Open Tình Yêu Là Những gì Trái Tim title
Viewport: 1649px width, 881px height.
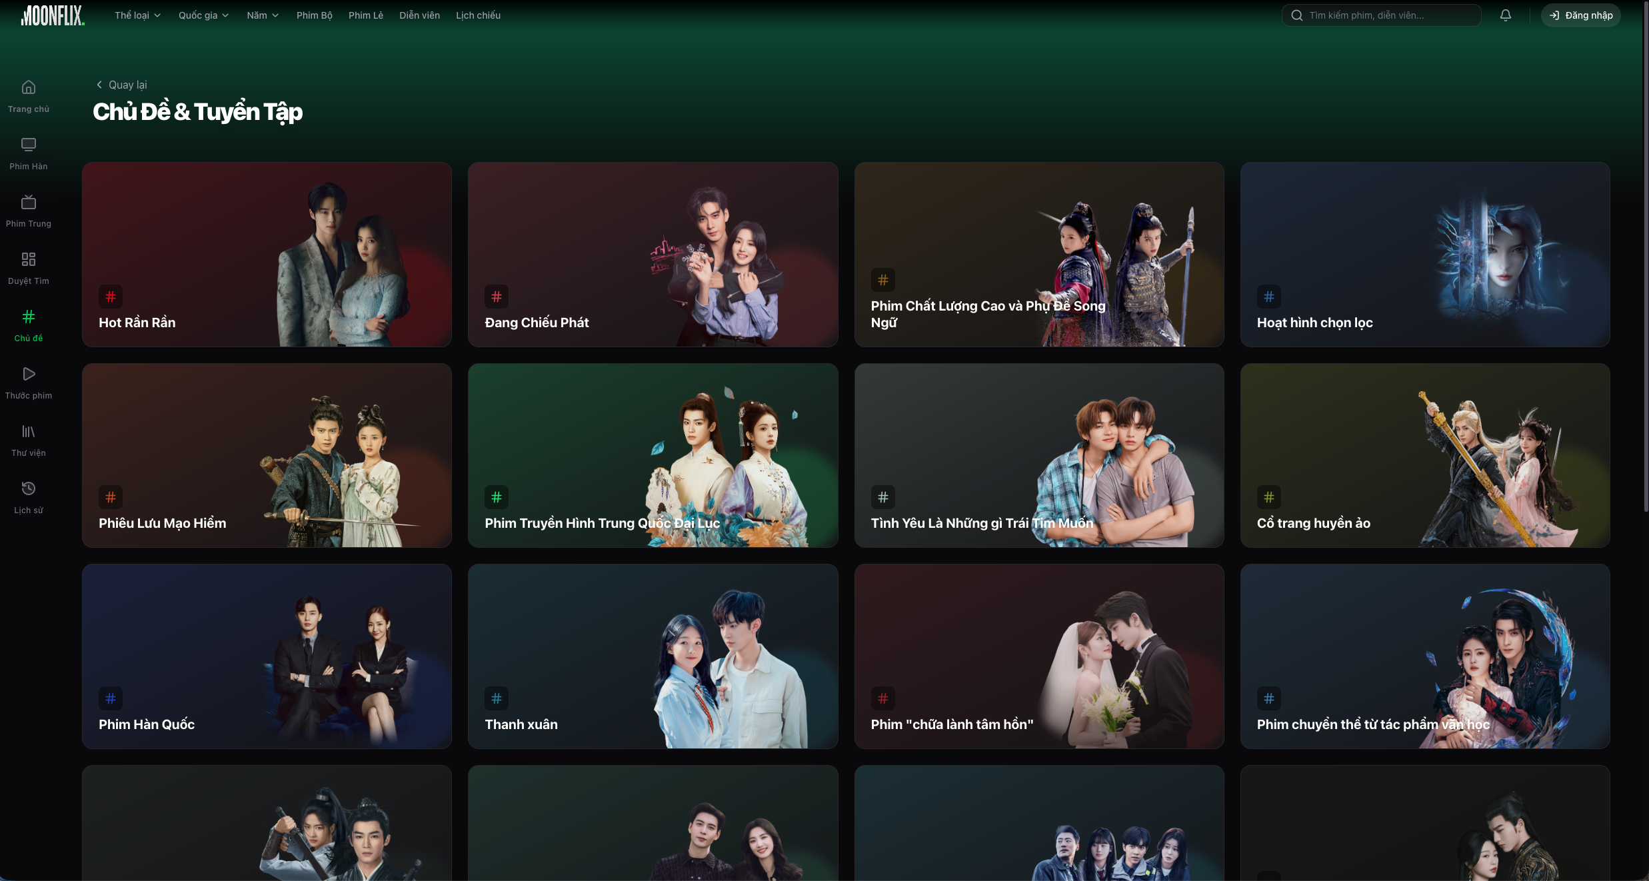tap(982, 523)
